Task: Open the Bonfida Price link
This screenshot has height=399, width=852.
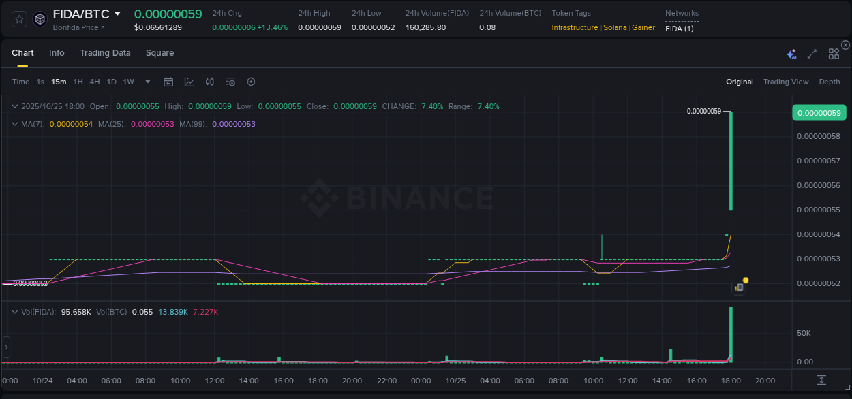Action: pyautogui.click(x=78, y=27)
